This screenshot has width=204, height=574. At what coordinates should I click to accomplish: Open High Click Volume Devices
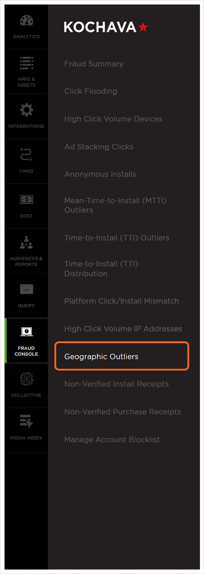(x=113, y=119)
